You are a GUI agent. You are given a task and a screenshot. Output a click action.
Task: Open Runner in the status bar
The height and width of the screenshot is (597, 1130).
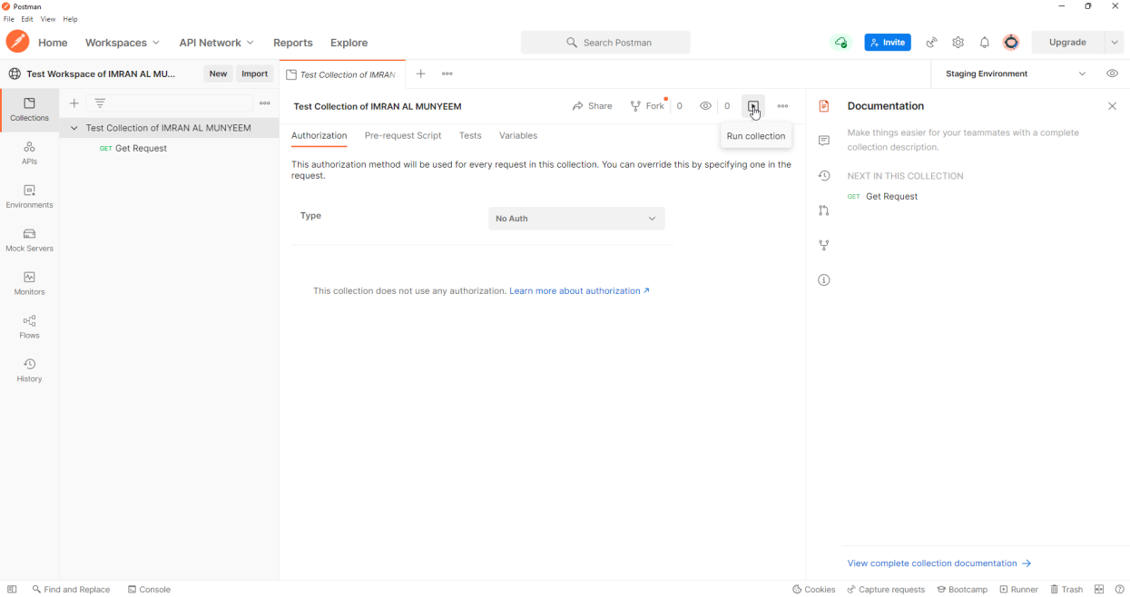click(x=1018, y=589)
